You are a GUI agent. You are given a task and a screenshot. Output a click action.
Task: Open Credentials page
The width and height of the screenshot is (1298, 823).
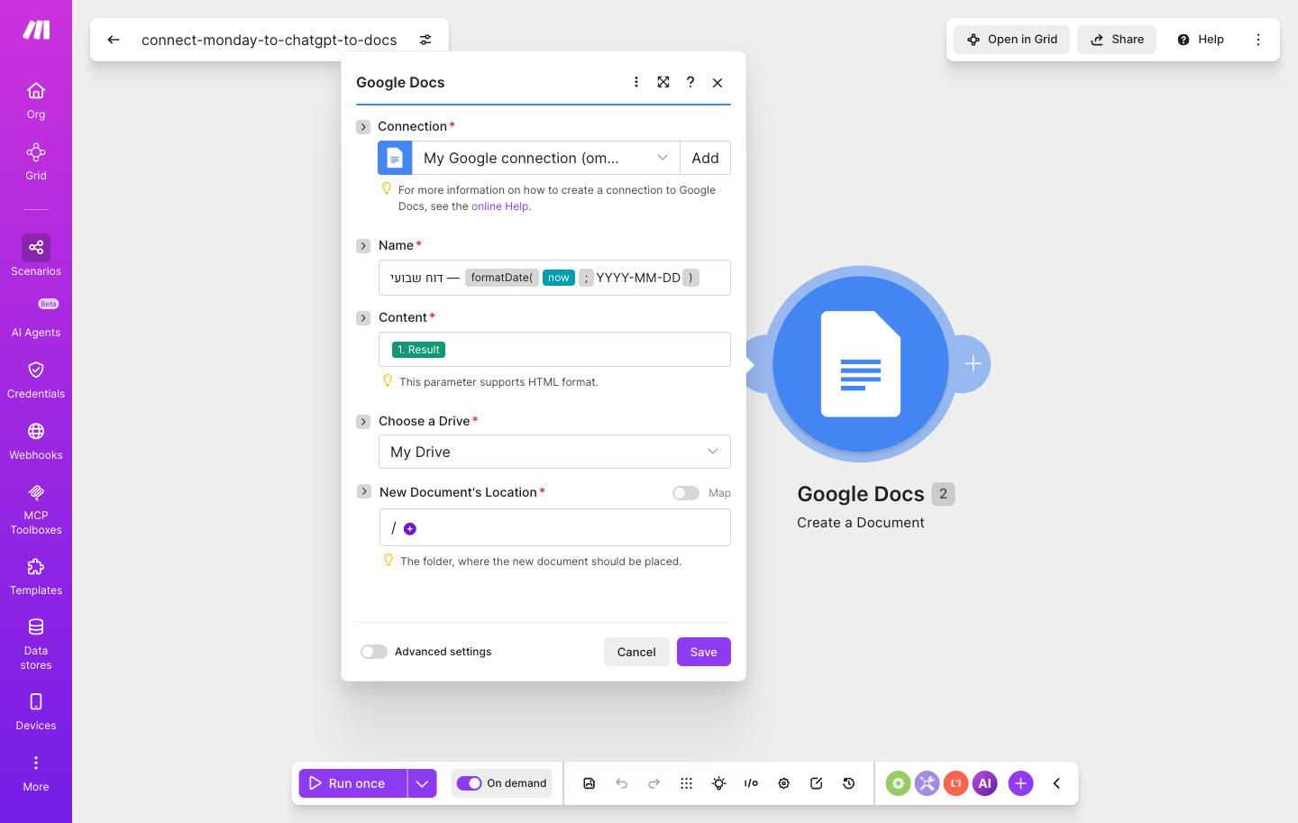coord(36,379)
